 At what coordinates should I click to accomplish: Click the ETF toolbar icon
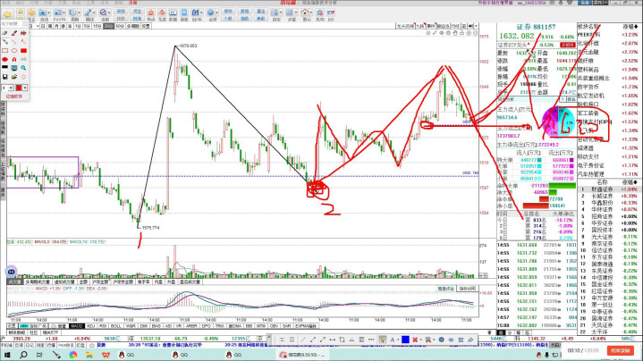(x=331, y=14)
